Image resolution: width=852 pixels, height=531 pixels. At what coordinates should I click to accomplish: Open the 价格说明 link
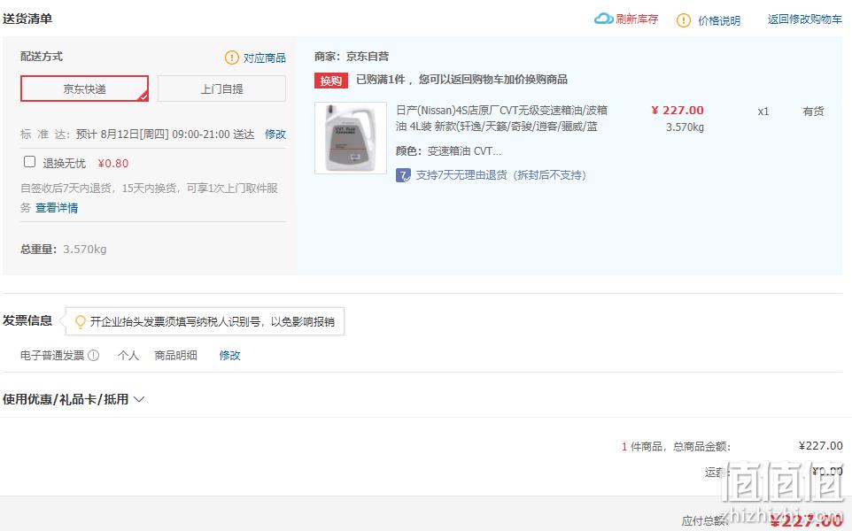click(719, 20)
